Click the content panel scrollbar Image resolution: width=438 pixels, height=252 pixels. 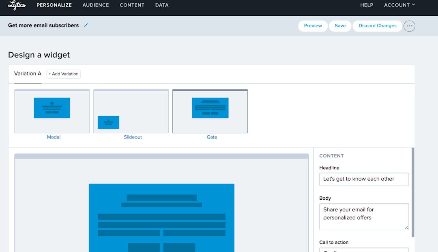coord(413,192)
